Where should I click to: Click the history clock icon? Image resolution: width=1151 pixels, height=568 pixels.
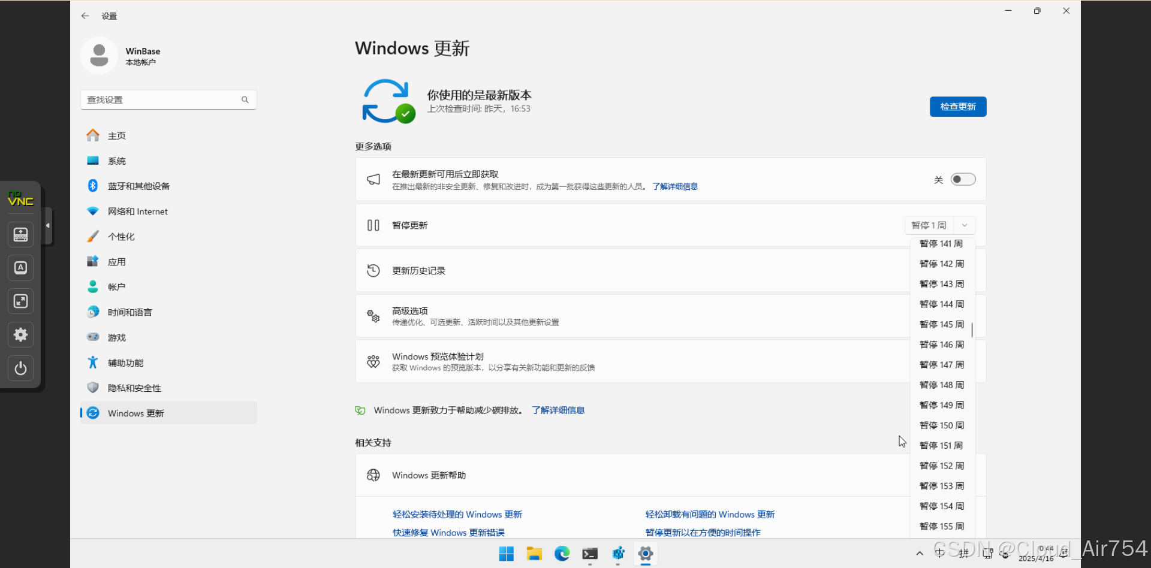pos(373,271)
